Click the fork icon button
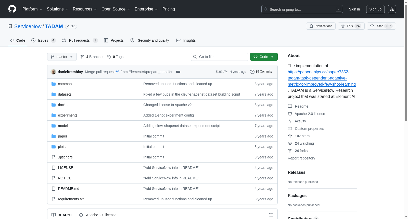408x219 pixels. (343, 26)
